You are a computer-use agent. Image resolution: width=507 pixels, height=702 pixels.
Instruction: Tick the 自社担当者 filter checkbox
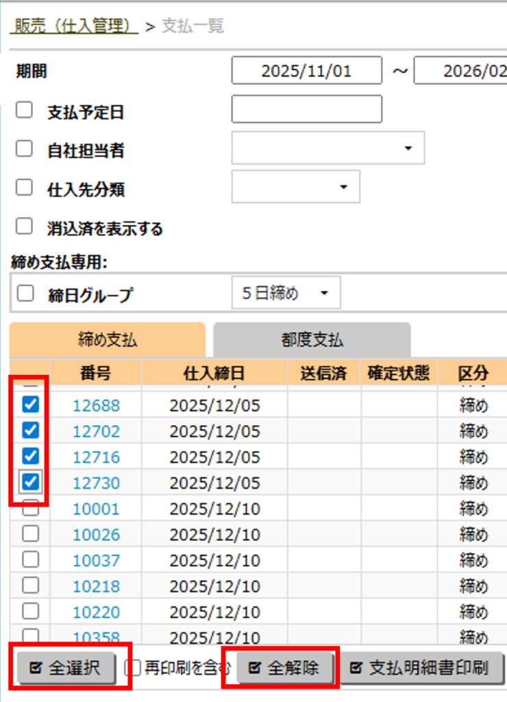point(25,149)
